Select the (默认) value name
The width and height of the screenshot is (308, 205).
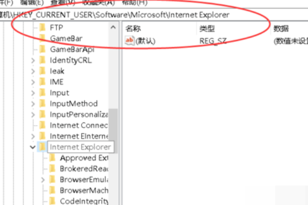[x=145, y=41]
